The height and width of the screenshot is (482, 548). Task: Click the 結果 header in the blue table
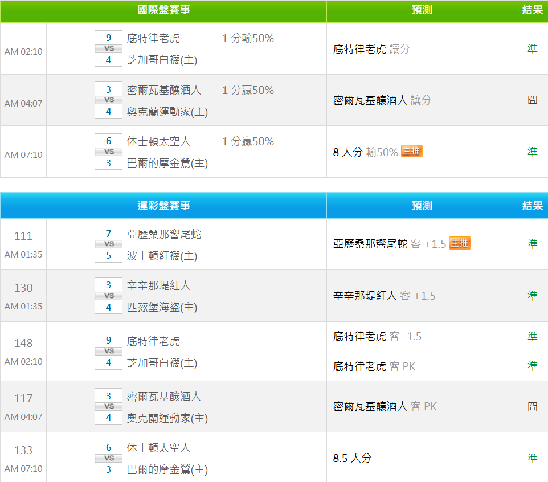[x=532, y=206]
